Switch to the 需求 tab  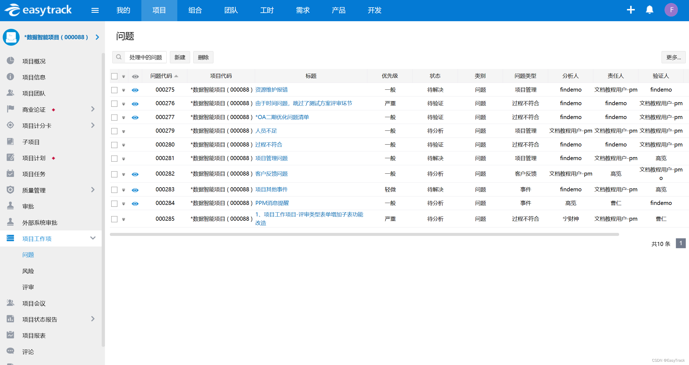point(303,10)
